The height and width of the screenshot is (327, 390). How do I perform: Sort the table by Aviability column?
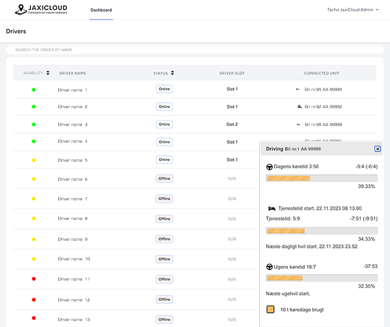point(48,73)
